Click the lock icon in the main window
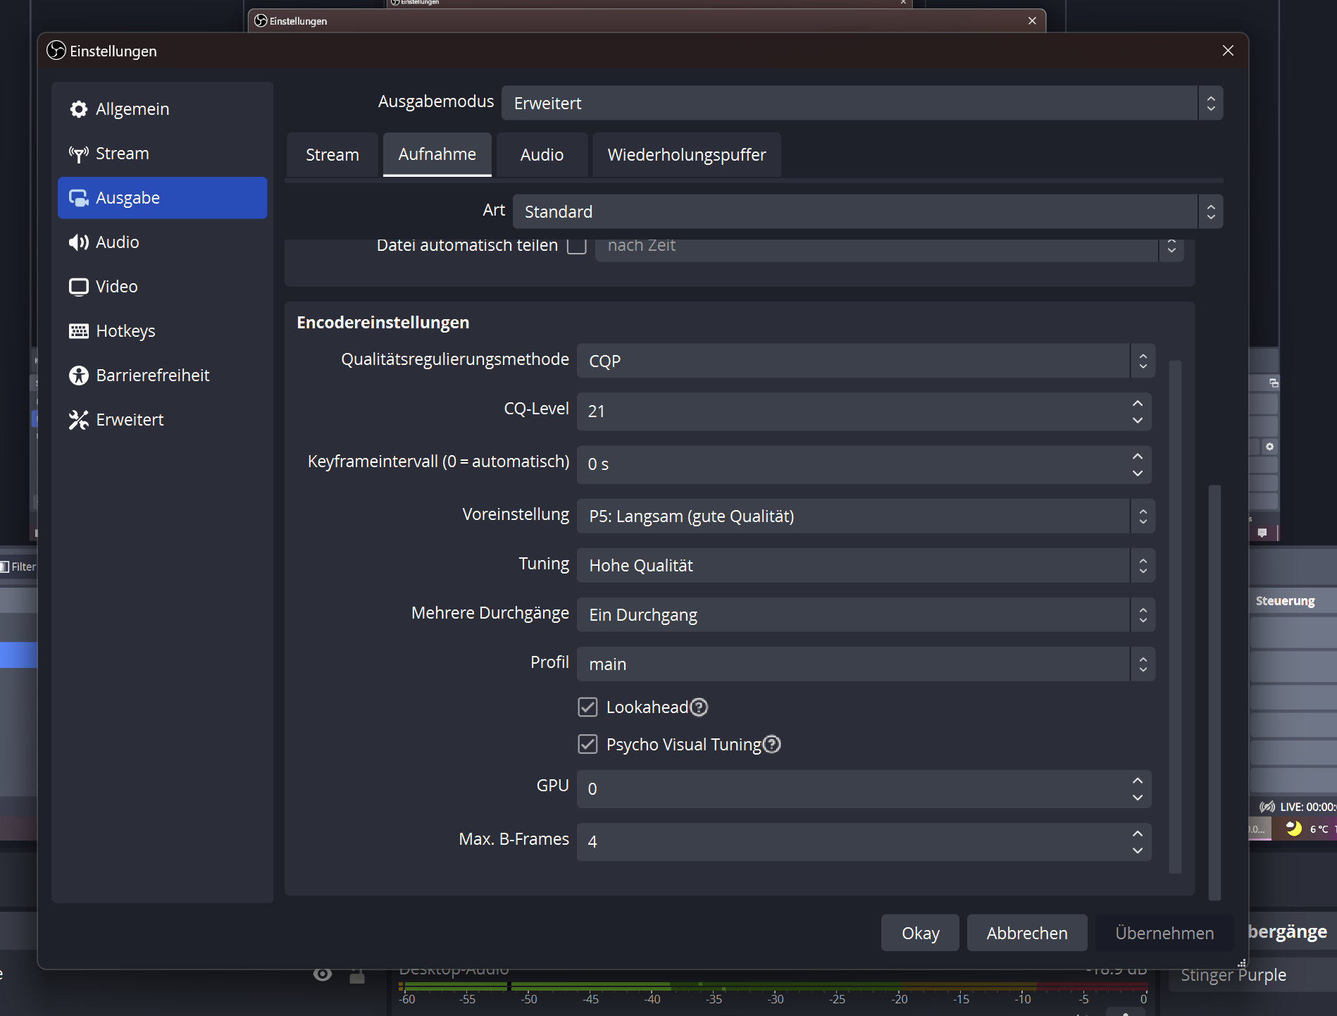 (357, 976)
